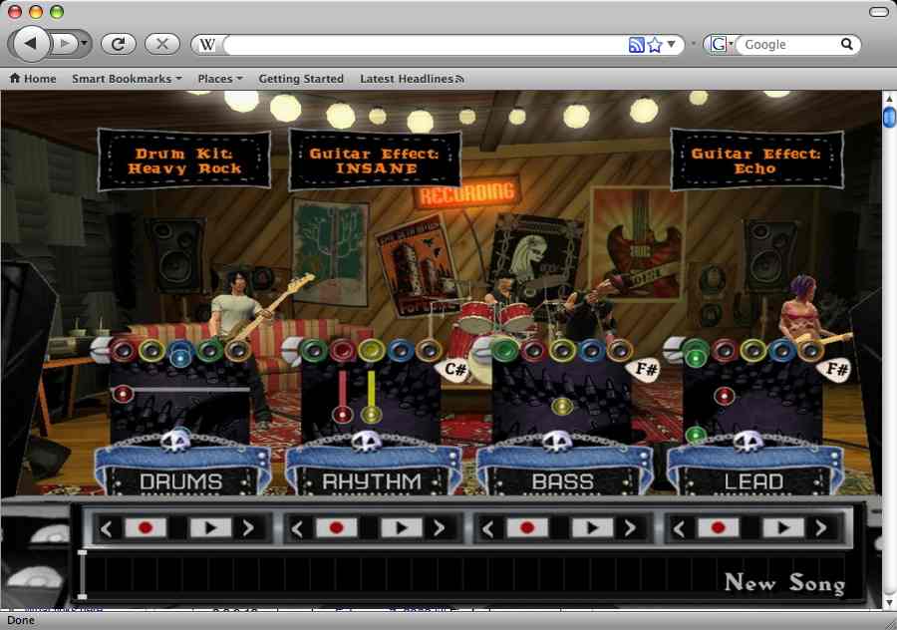Click next arrow on LEAD controls
The width and height of the screenshot is (897, 630).
821,528
